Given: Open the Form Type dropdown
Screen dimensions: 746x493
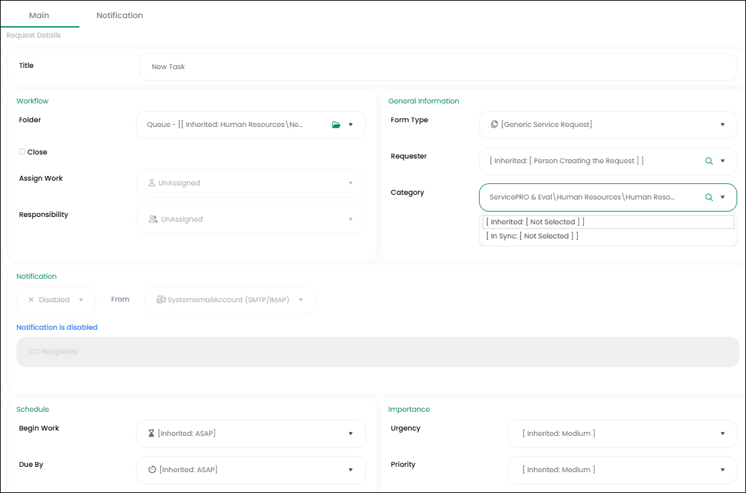Looking at the screenshot, I should click(x=722, y=125).
